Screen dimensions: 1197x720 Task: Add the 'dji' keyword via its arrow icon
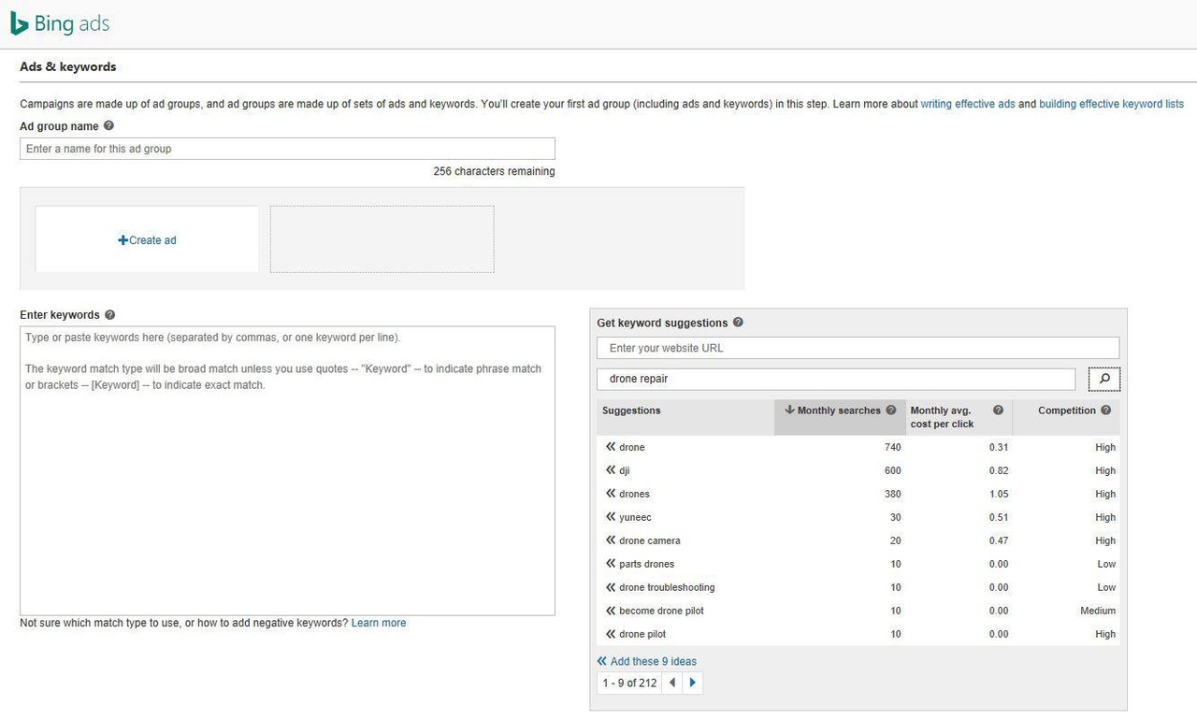(611, 470)
